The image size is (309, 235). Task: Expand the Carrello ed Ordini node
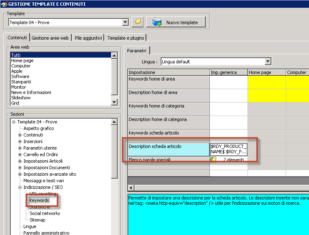coord(20,154)
